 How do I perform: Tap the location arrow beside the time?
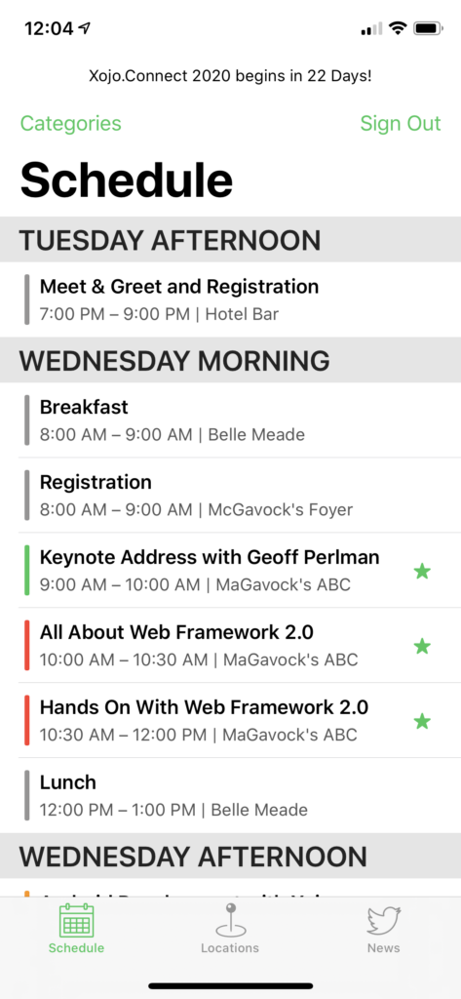coord(84,28)
